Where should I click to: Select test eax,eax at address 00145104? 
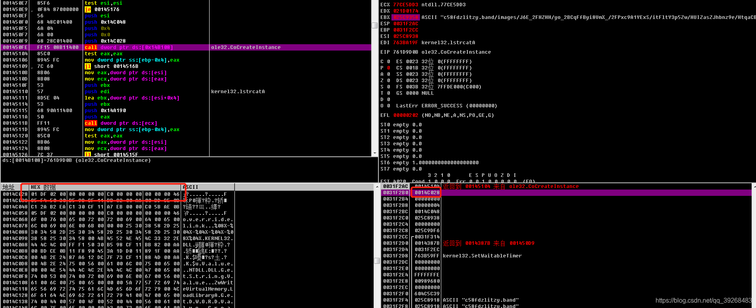pyautogui.click(x=104, y=54)
